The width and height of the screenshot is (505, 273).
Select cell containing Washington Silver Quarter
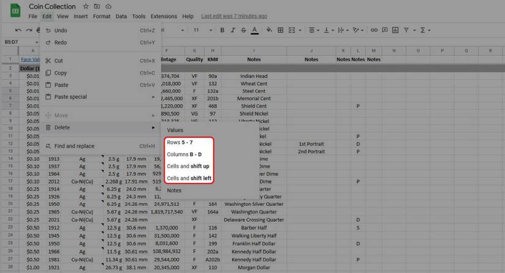pos(254,204)
